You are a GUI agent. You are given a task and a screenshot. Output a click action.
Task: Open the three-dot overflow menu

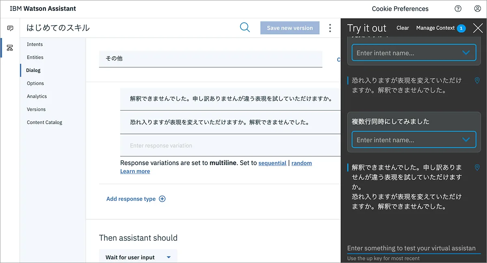click(330, 28)
